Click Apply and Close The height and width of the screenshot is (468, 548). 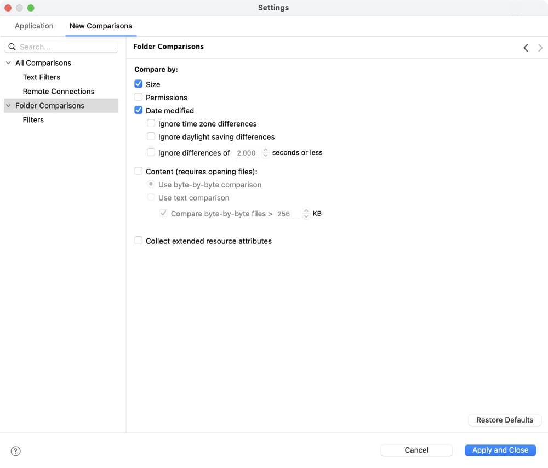pyautogui.click(x=500, y=450)
